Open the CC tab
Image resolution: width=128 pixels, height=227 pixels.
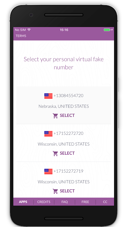[105, 202]
